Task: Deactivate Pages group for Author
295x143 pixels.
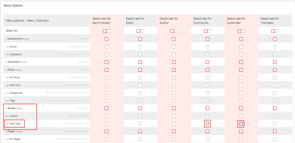Action: pos(174,131)
